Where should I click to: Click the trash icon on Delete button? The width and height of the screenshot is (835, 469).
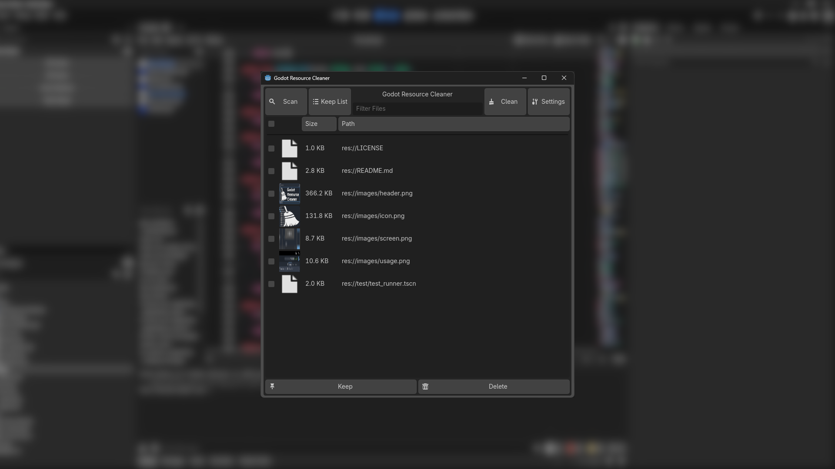pos(425,386)
